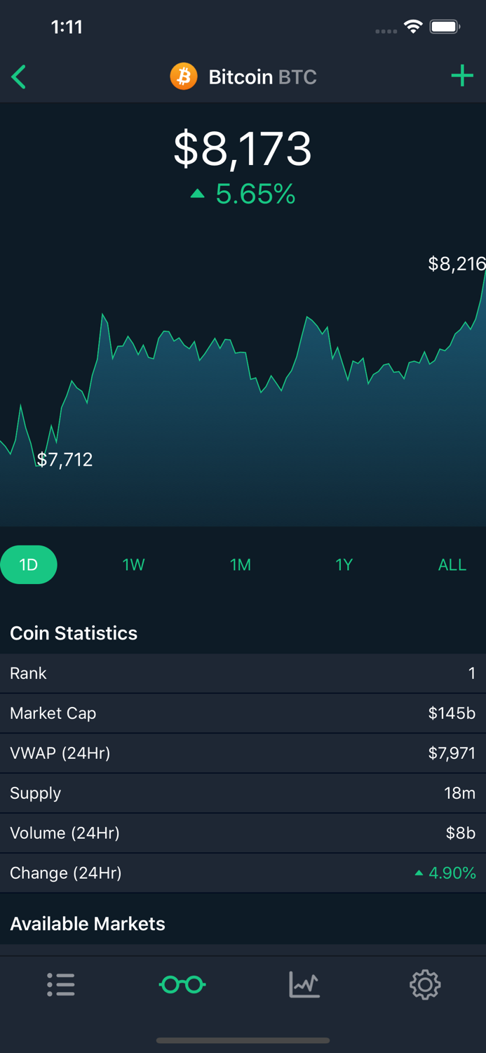Open the rankings list via list icon
This screenshot has height=1053, width=486.
61,985
